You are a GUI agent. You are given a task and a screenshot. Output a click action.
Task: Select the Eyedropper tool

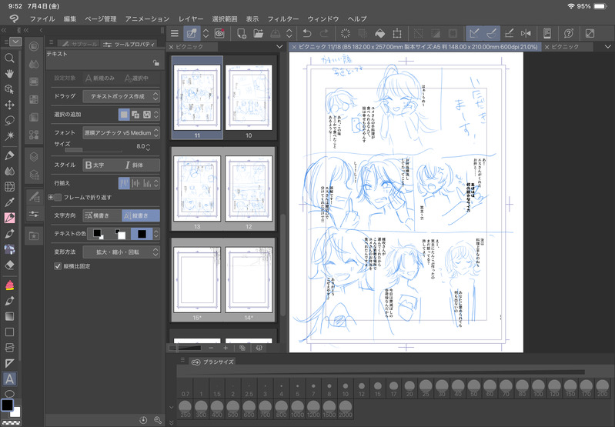(9, 202)
